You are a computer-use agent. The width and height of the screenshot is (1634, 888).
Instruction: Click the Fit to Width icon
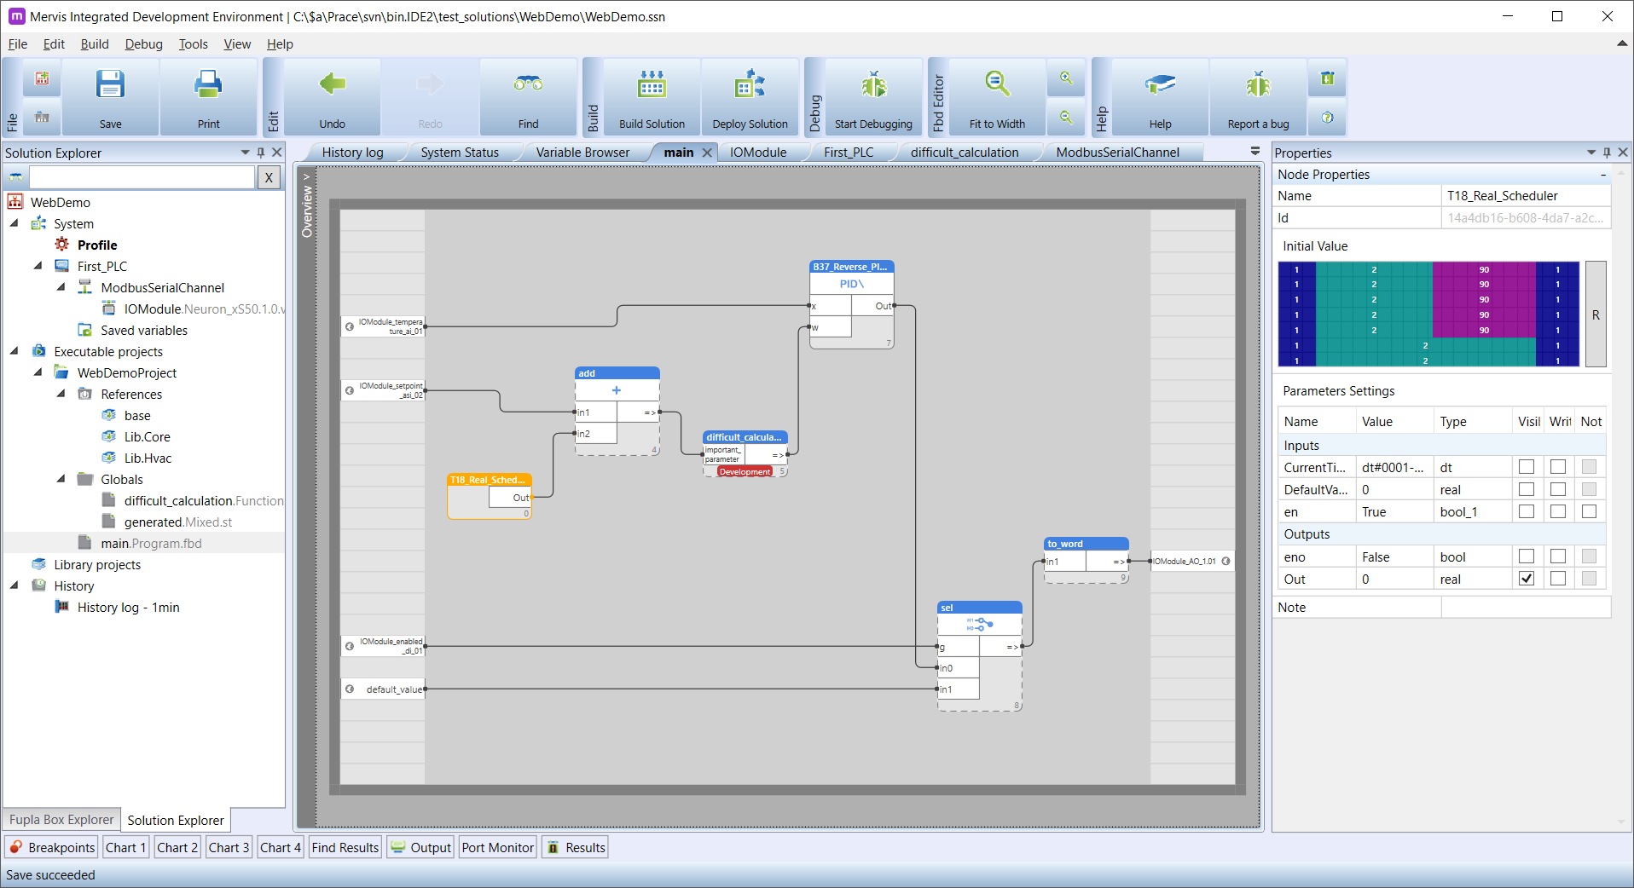pyautogui.click(x=997, y=84)
